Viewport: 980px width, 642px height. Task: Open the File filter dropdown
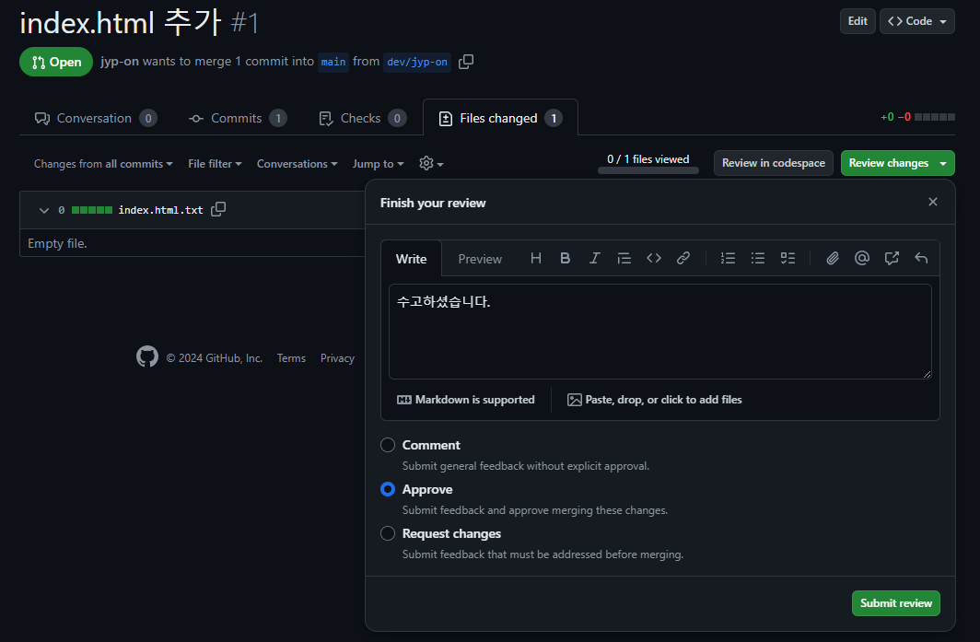215,164
